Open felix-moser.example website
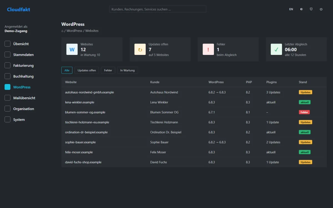Image resolution: width=333 pixels, height=208 pixels. [79, 152]
